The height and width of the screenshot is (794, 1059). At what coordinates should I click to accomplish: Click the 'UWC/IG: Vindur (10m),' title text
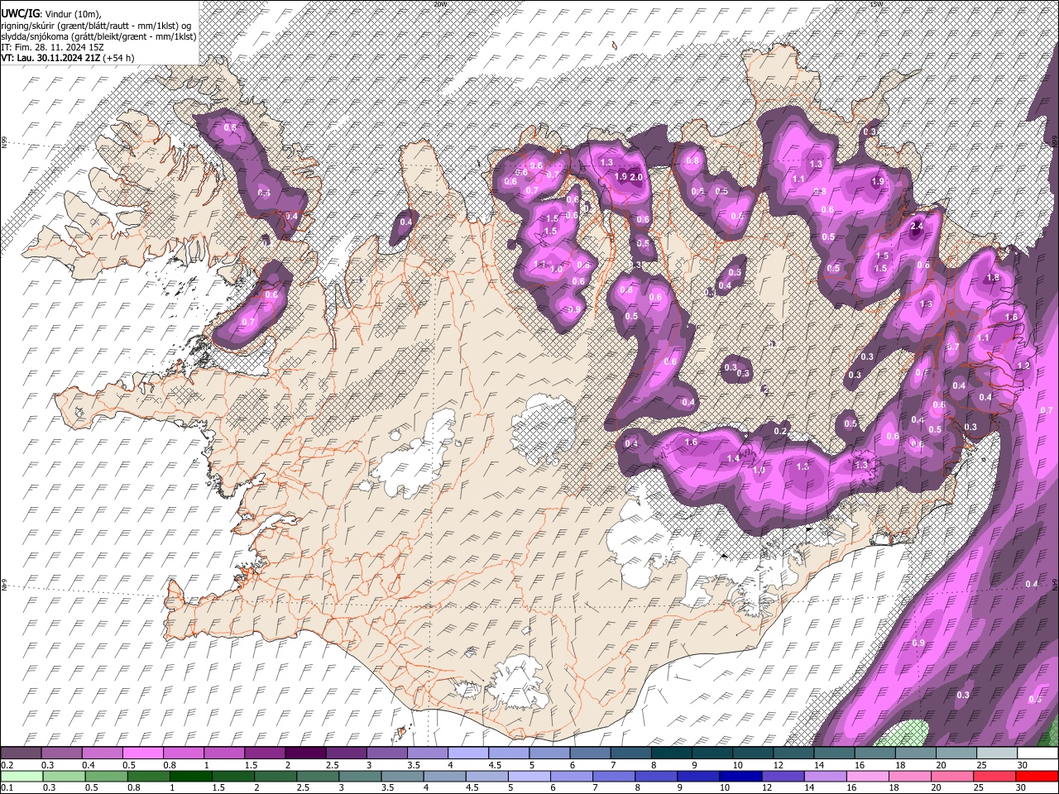51,12
